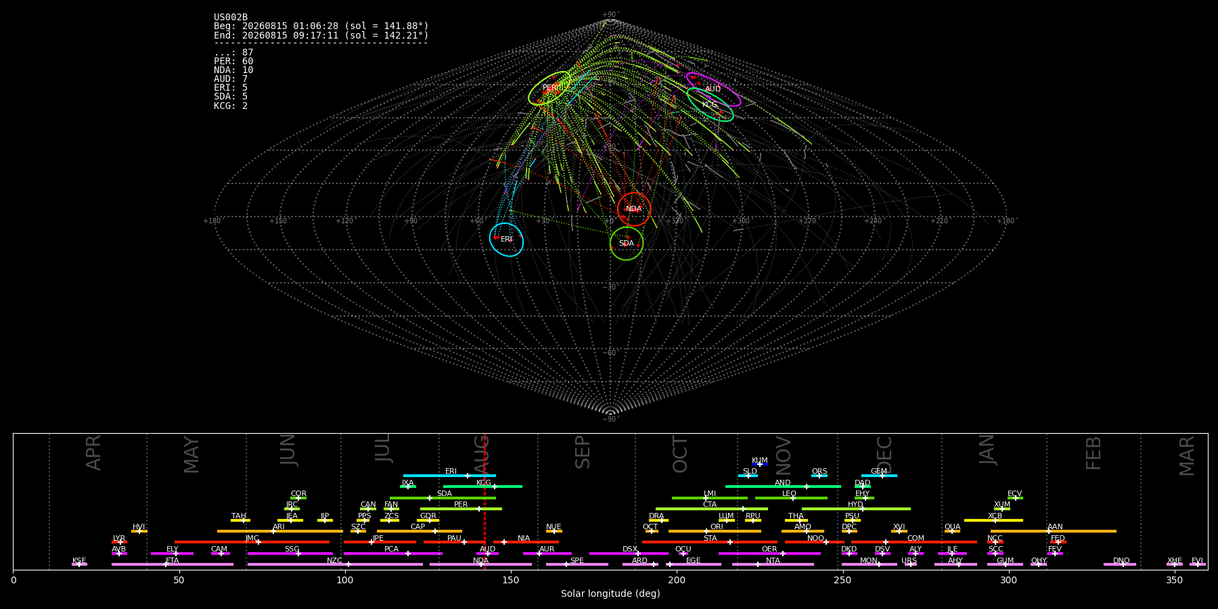Click the ERI cyan radiant circle
The height and width of the screenshot is (609, 1218).
point(507,240)
